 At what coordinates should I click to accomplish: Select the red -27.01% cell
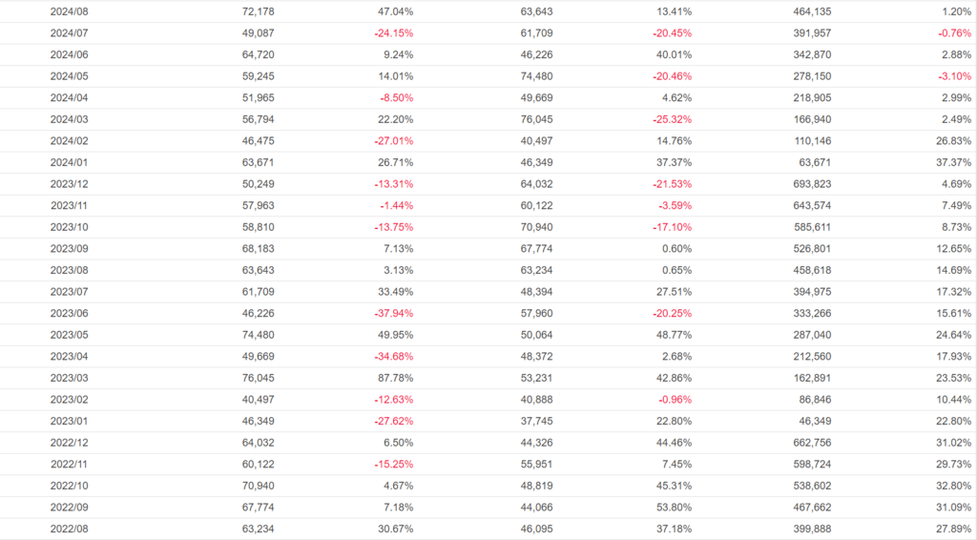tap(393, 141)
